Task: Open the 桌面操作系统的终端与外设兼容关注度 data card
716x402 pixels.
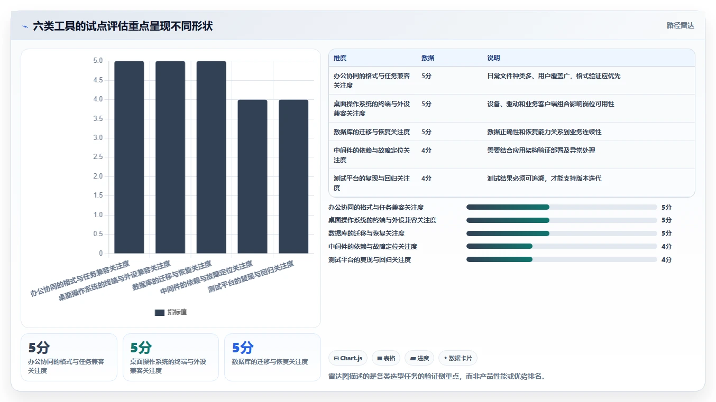Action: [x=171, y=357]
